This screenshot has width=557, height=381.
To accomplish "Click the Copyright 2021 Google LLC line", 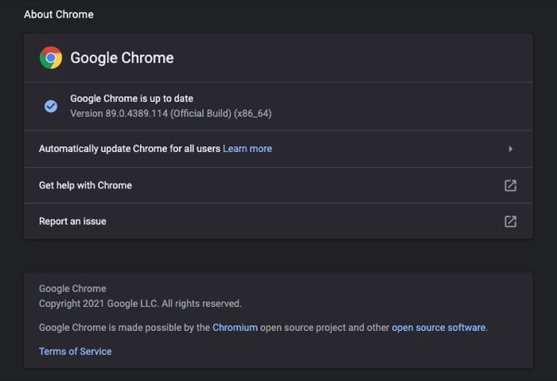I will (140, 304).
